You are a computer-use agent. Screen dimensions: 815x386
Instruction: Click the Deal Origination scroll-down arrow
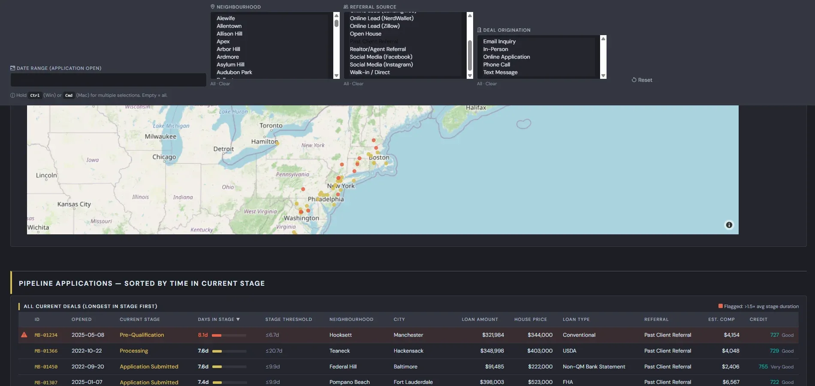603,76
